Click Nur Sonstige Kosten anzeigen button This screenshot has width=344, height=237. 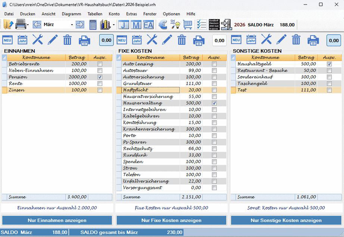point(286,220)
